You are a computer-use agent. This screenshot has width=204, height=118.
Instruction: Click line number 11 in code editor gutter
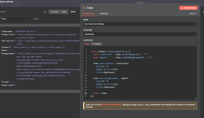pyautogui.click(x=86, y=78)
